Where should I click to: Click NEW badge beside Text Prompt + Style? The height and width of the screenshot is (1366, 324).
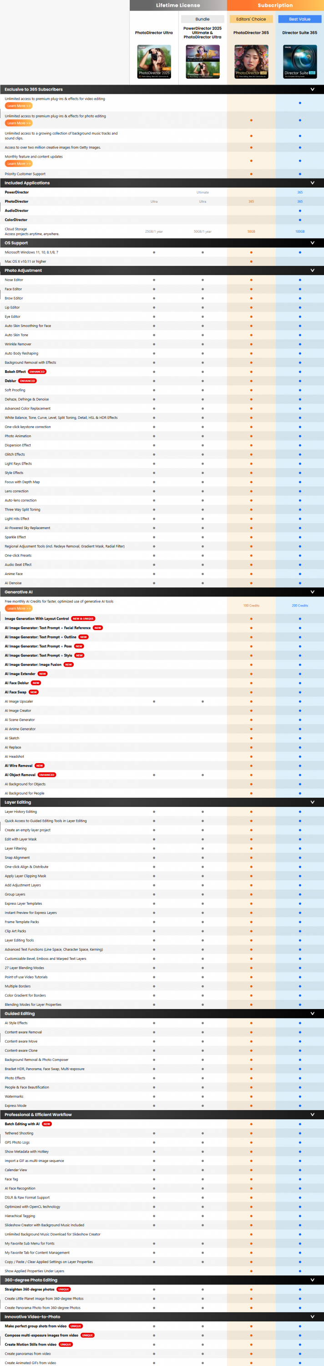[x=80, y=655]
